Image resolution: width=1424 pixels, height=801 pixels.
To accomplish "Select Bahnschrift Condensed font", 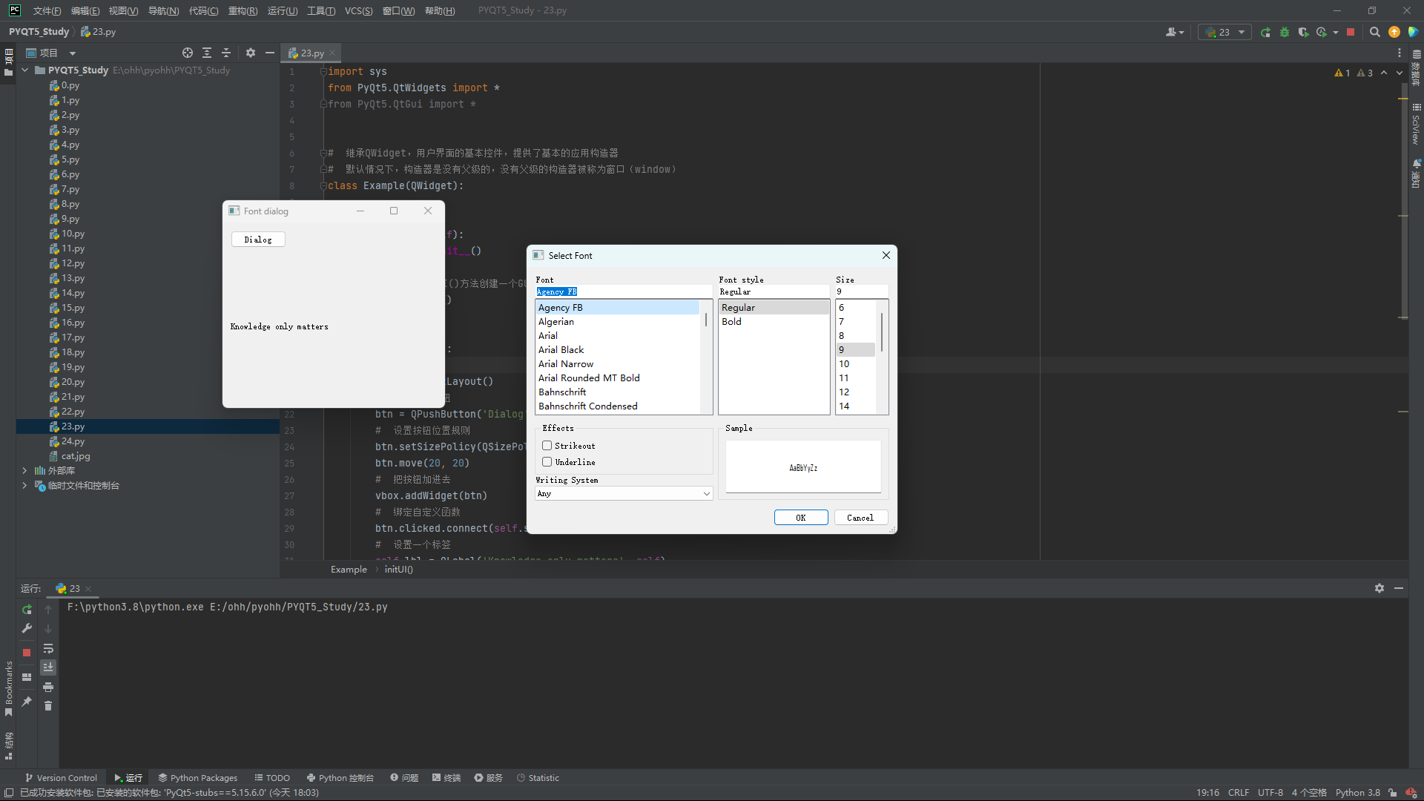I will point(618,406).
